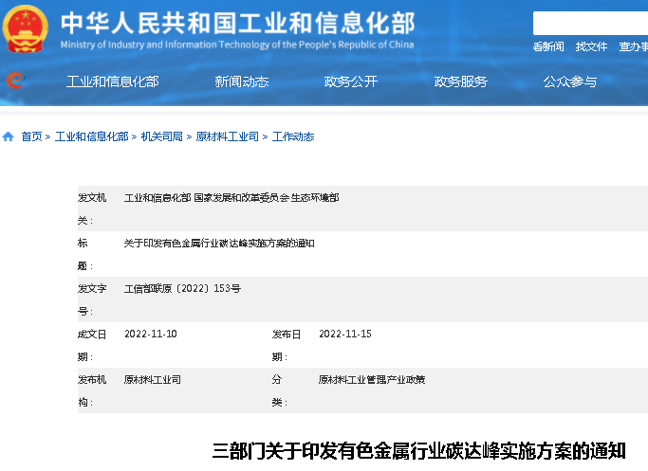Open 工业和信息化部 breadcrumb link
This screenshot has width=648, height=471.
(x=92, y=136)
